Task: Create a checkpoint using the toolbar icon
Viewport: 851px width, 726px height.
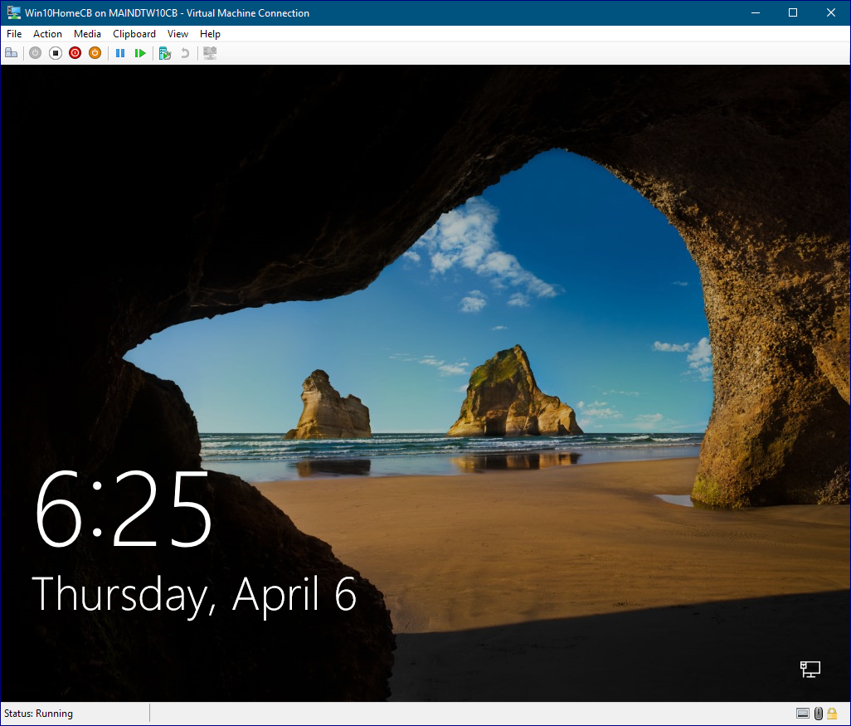Action: click(165, 53)
